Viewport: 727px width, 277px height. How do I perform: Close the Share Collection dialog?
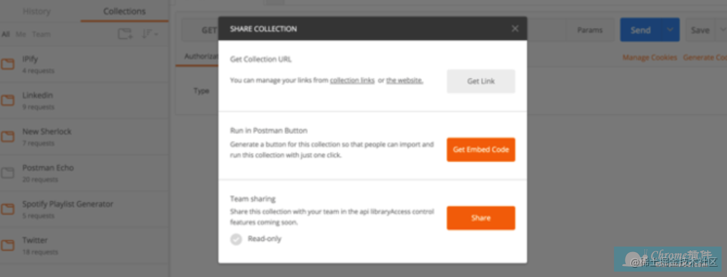[515, 29]
